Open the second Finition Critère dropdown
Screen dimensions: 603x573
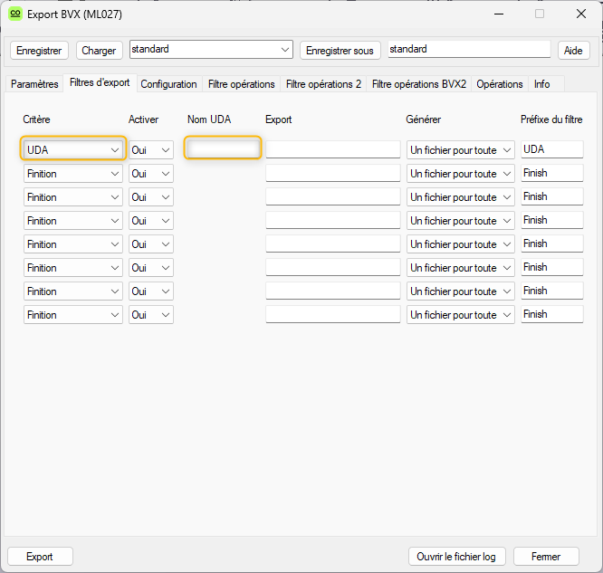[x=73, y=197]
